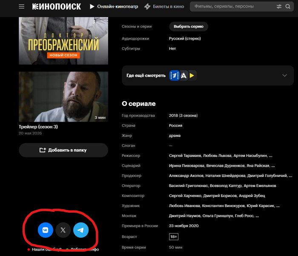Open director Артем Насыбулин

coord(250,156)
